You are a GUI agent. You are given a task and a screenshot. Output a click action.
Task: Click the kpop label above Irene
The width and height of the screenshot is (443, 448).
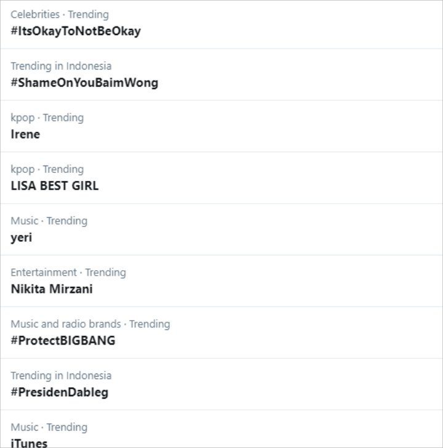point(23,118)
